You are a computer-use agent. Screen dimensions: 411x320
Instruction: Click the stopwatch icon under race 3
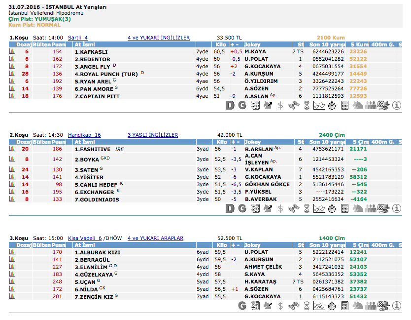332,305
